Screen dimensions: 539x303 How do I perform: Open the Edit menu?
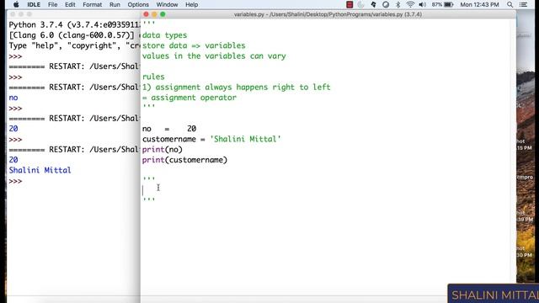pos(70,4)
